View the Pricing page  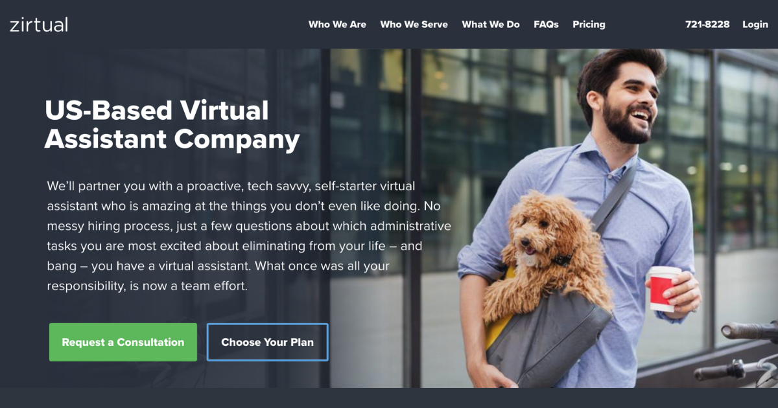(x=589, y=25)
